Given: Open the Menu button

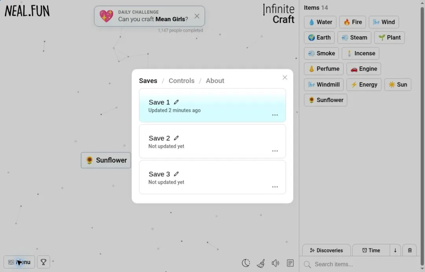Looking at the screenshot, I should point(19,262).
